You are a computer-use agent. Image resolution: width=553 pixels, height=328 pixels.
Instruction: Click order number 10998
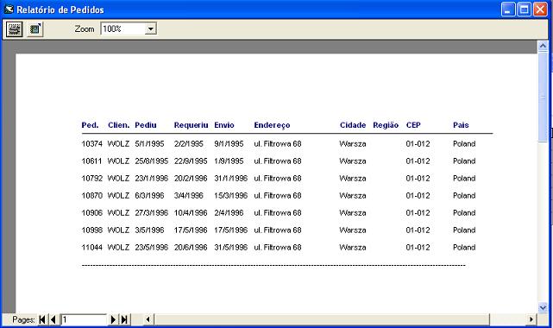91,230
